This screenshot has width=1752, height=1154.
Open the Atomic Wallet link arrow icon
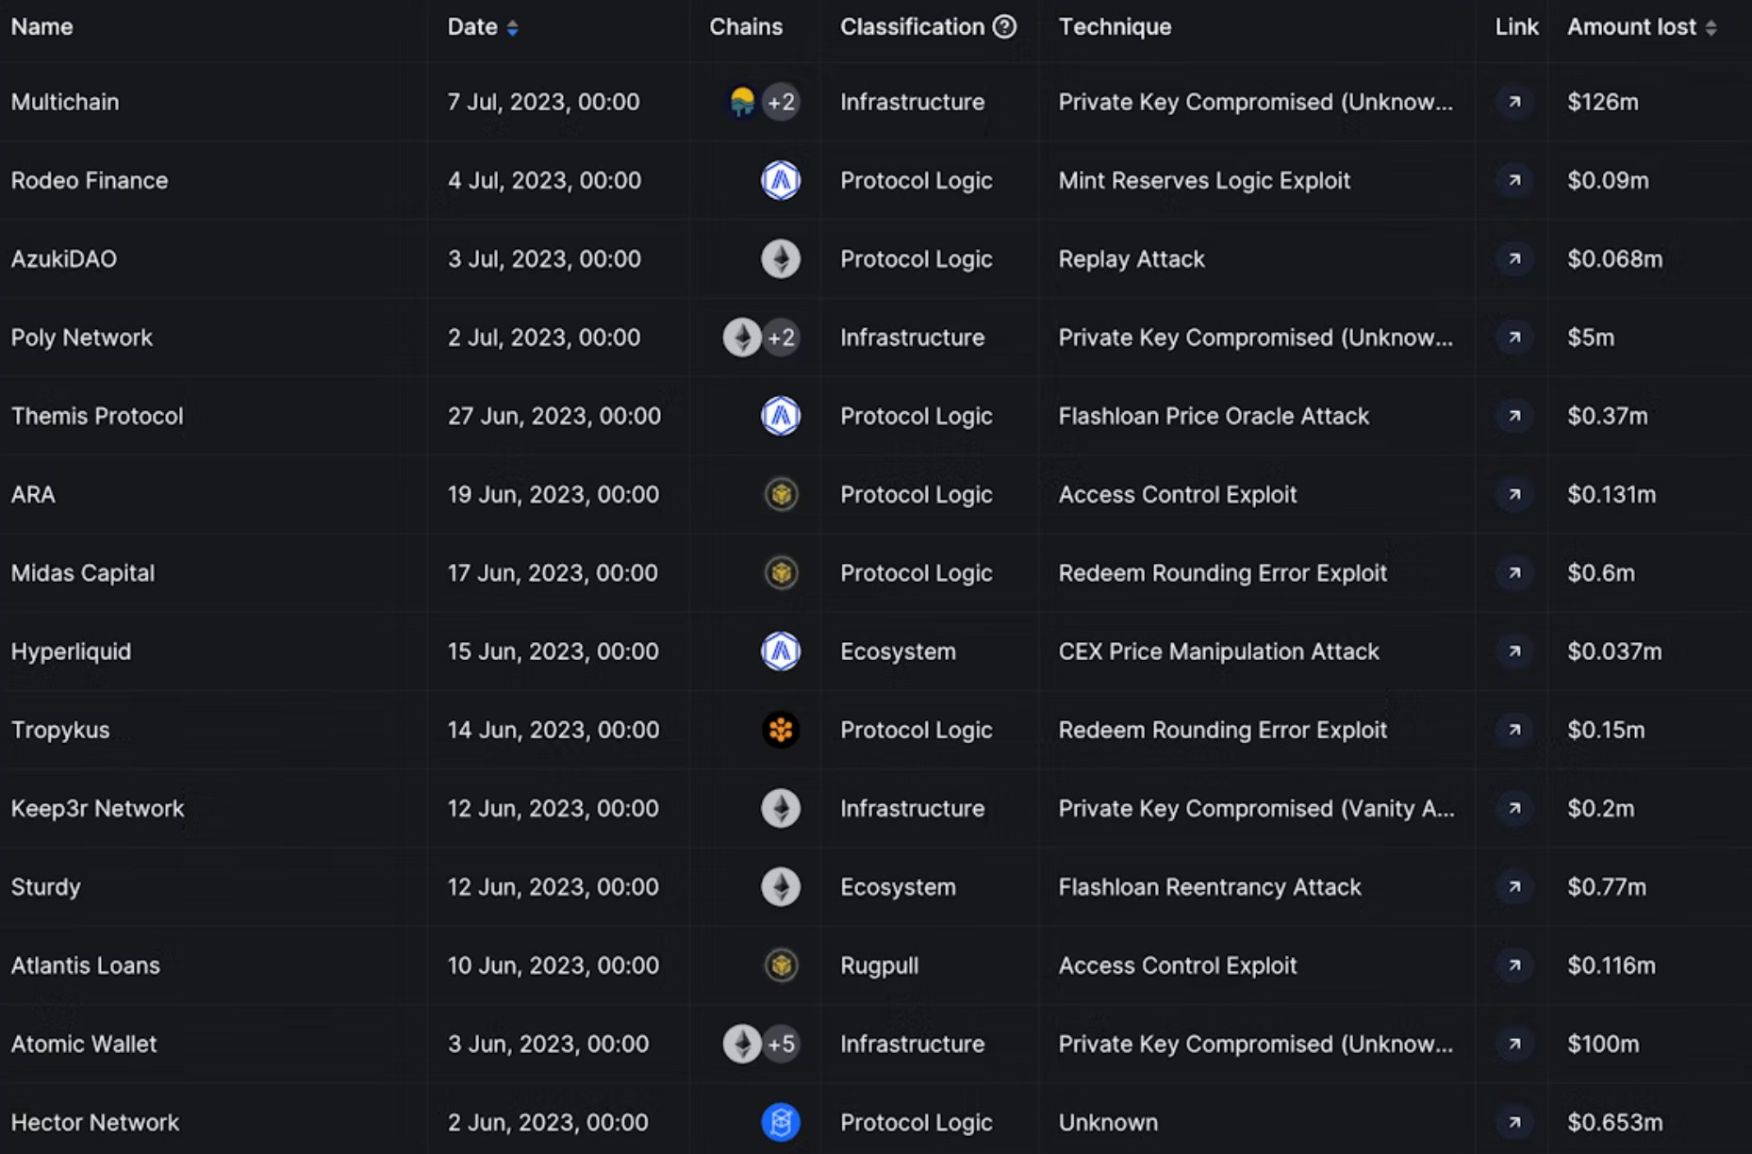click(x=1514, y=1044)
